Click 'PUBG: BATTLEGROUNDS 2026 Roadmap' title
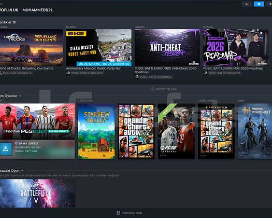272x218 pixels. click(233, 69)
